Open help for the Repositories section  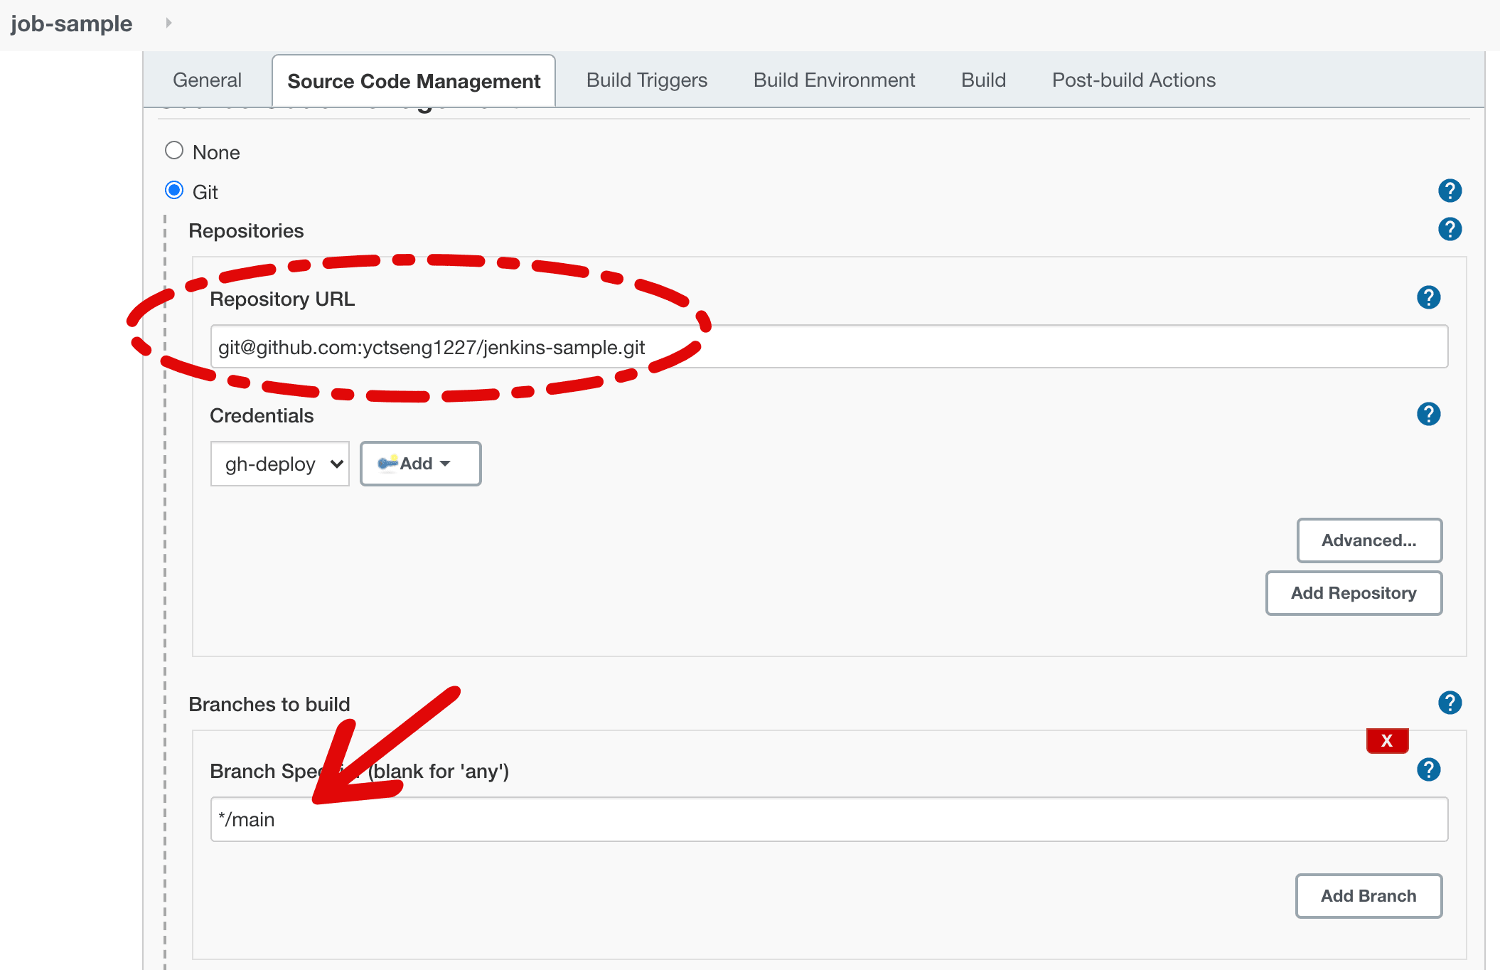[x=1450, y=228]
